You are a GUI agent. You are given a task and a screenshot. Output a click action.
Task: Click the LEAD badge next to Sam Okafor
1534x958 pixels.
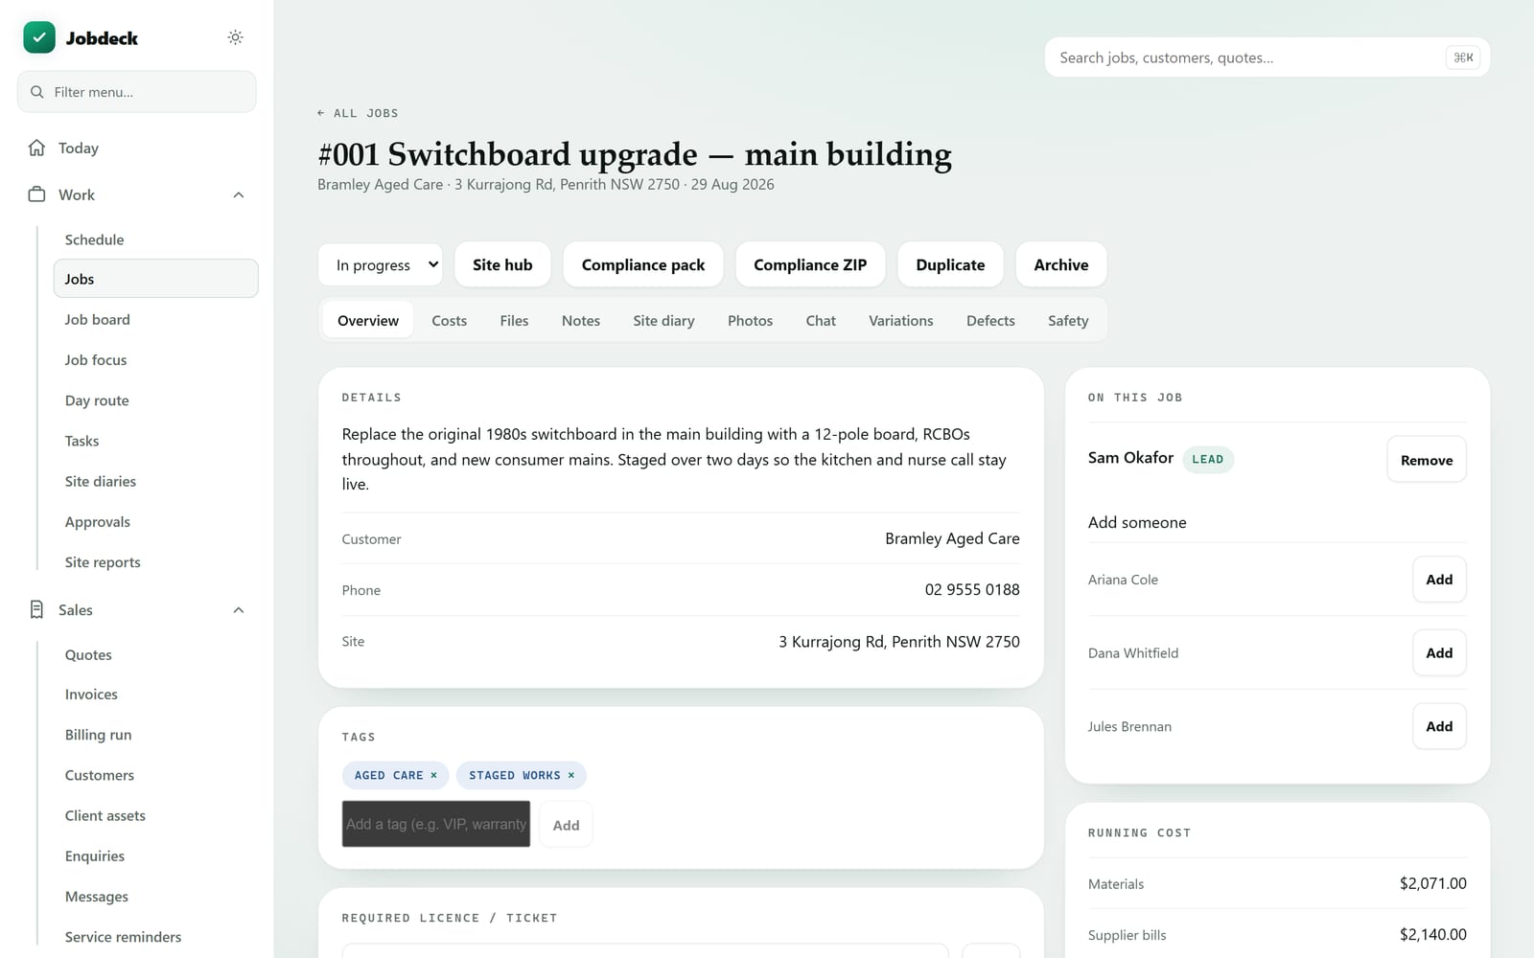1208,459
